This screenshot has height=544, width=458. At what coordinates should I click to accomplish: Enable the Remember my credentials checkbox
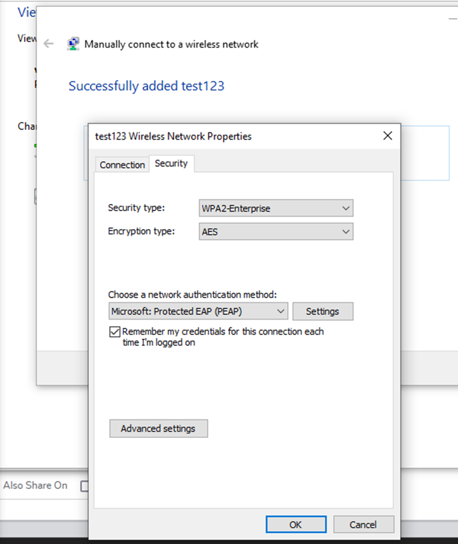114,331
